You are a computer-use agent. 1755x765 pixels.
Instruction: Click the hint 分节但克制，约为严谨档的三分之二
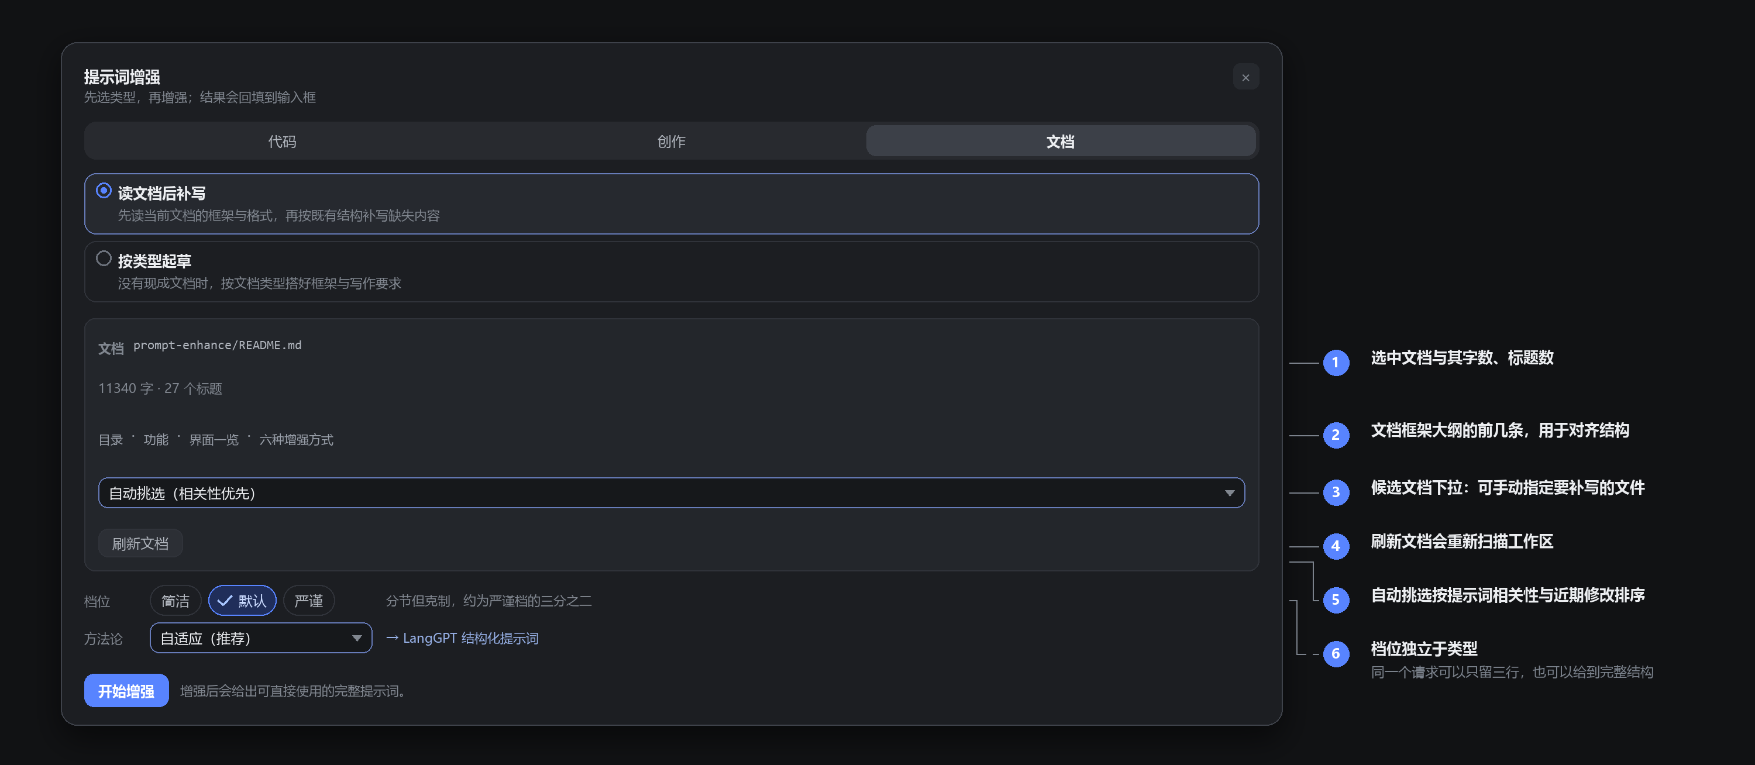pos(488,600)
